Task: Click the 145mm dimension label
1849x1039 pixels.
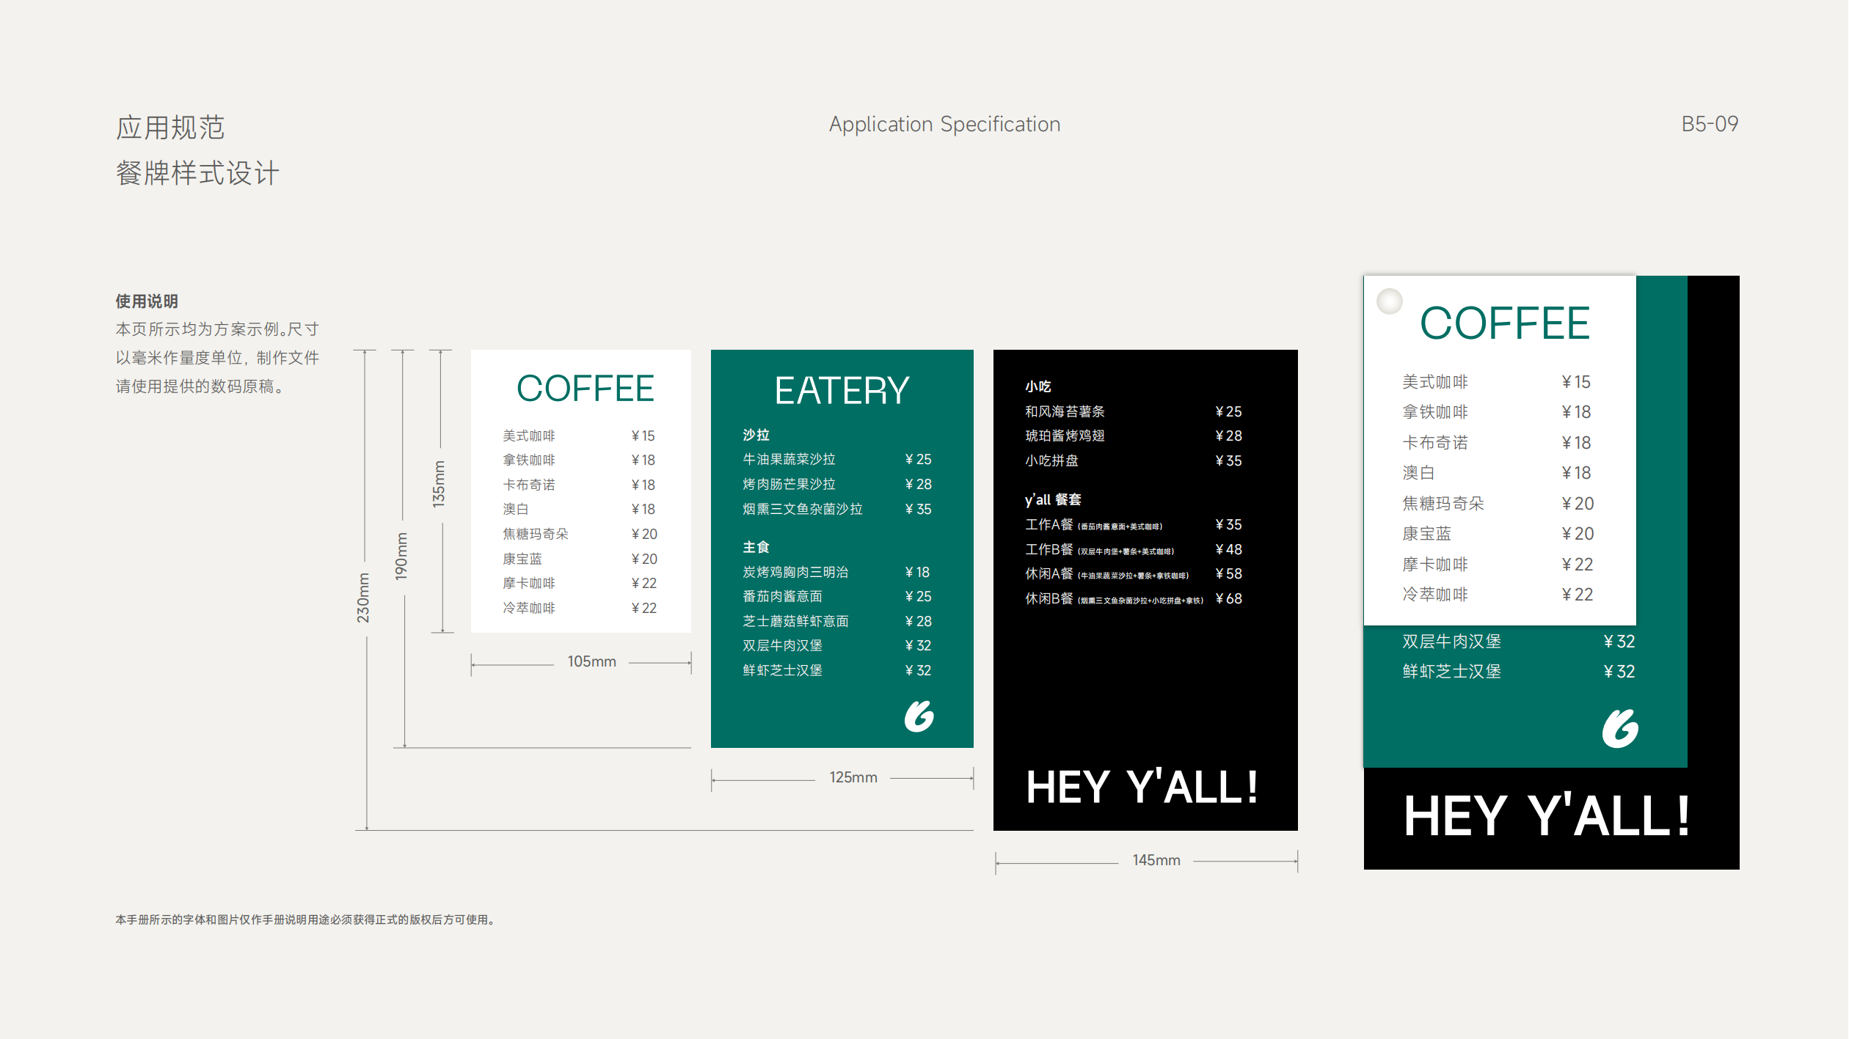Action: click(x=1156, y=860)
